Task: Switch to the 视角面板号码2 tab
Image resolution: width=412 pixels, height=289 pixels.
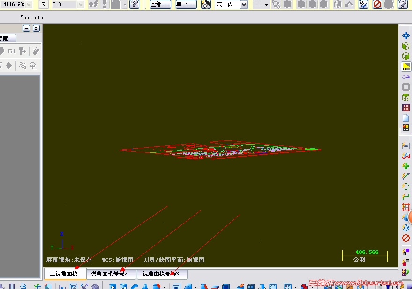Action: coord(111,274)
